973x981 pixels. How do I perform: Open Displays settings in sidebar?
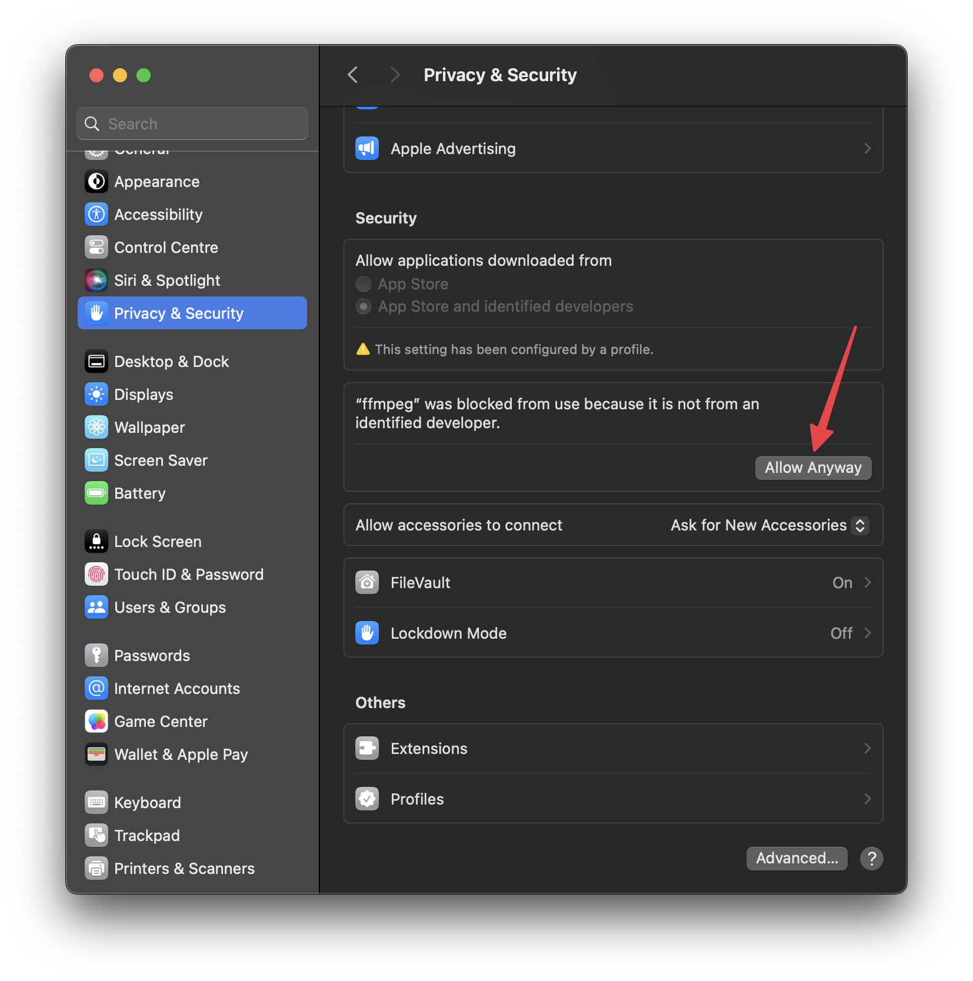[x=192, y=395]
